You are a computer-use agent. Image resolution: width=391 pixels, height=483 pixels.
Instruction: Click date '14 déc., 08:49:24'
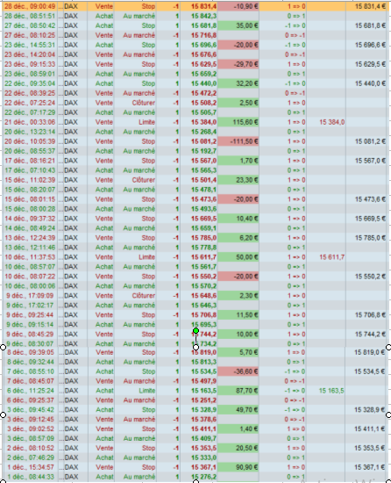click(30, 228)
